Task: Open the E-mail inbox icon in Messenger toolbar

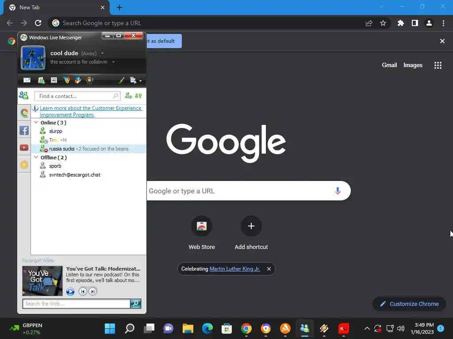Action: pyautogui.click(x=27, y=80)
